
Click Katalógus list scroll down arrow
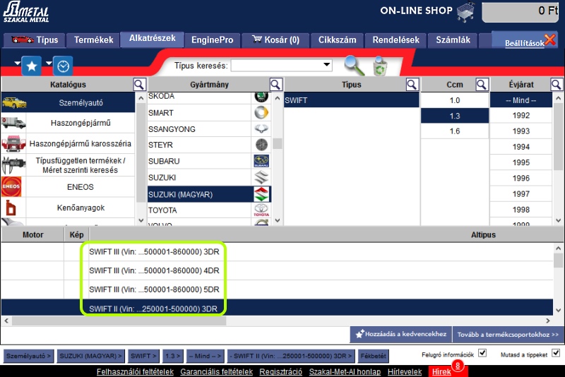[x=141, y=220]
